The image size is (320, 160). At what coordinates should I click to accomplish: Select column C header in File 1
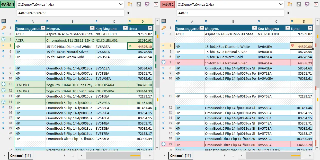point(114,22)
